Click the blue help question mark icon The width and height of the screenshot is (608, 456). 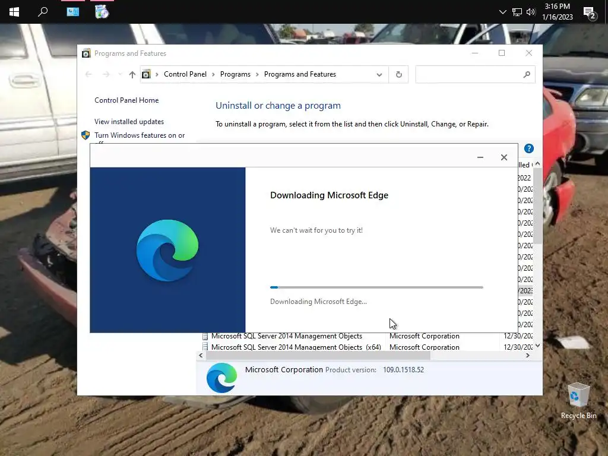click(x=529, y=148)
